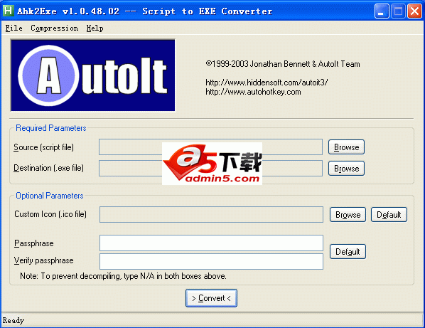Click into the Passphrase field
The width and height of the screenshot is (425, 328).
pyautogui.click(x=211, y=243)
